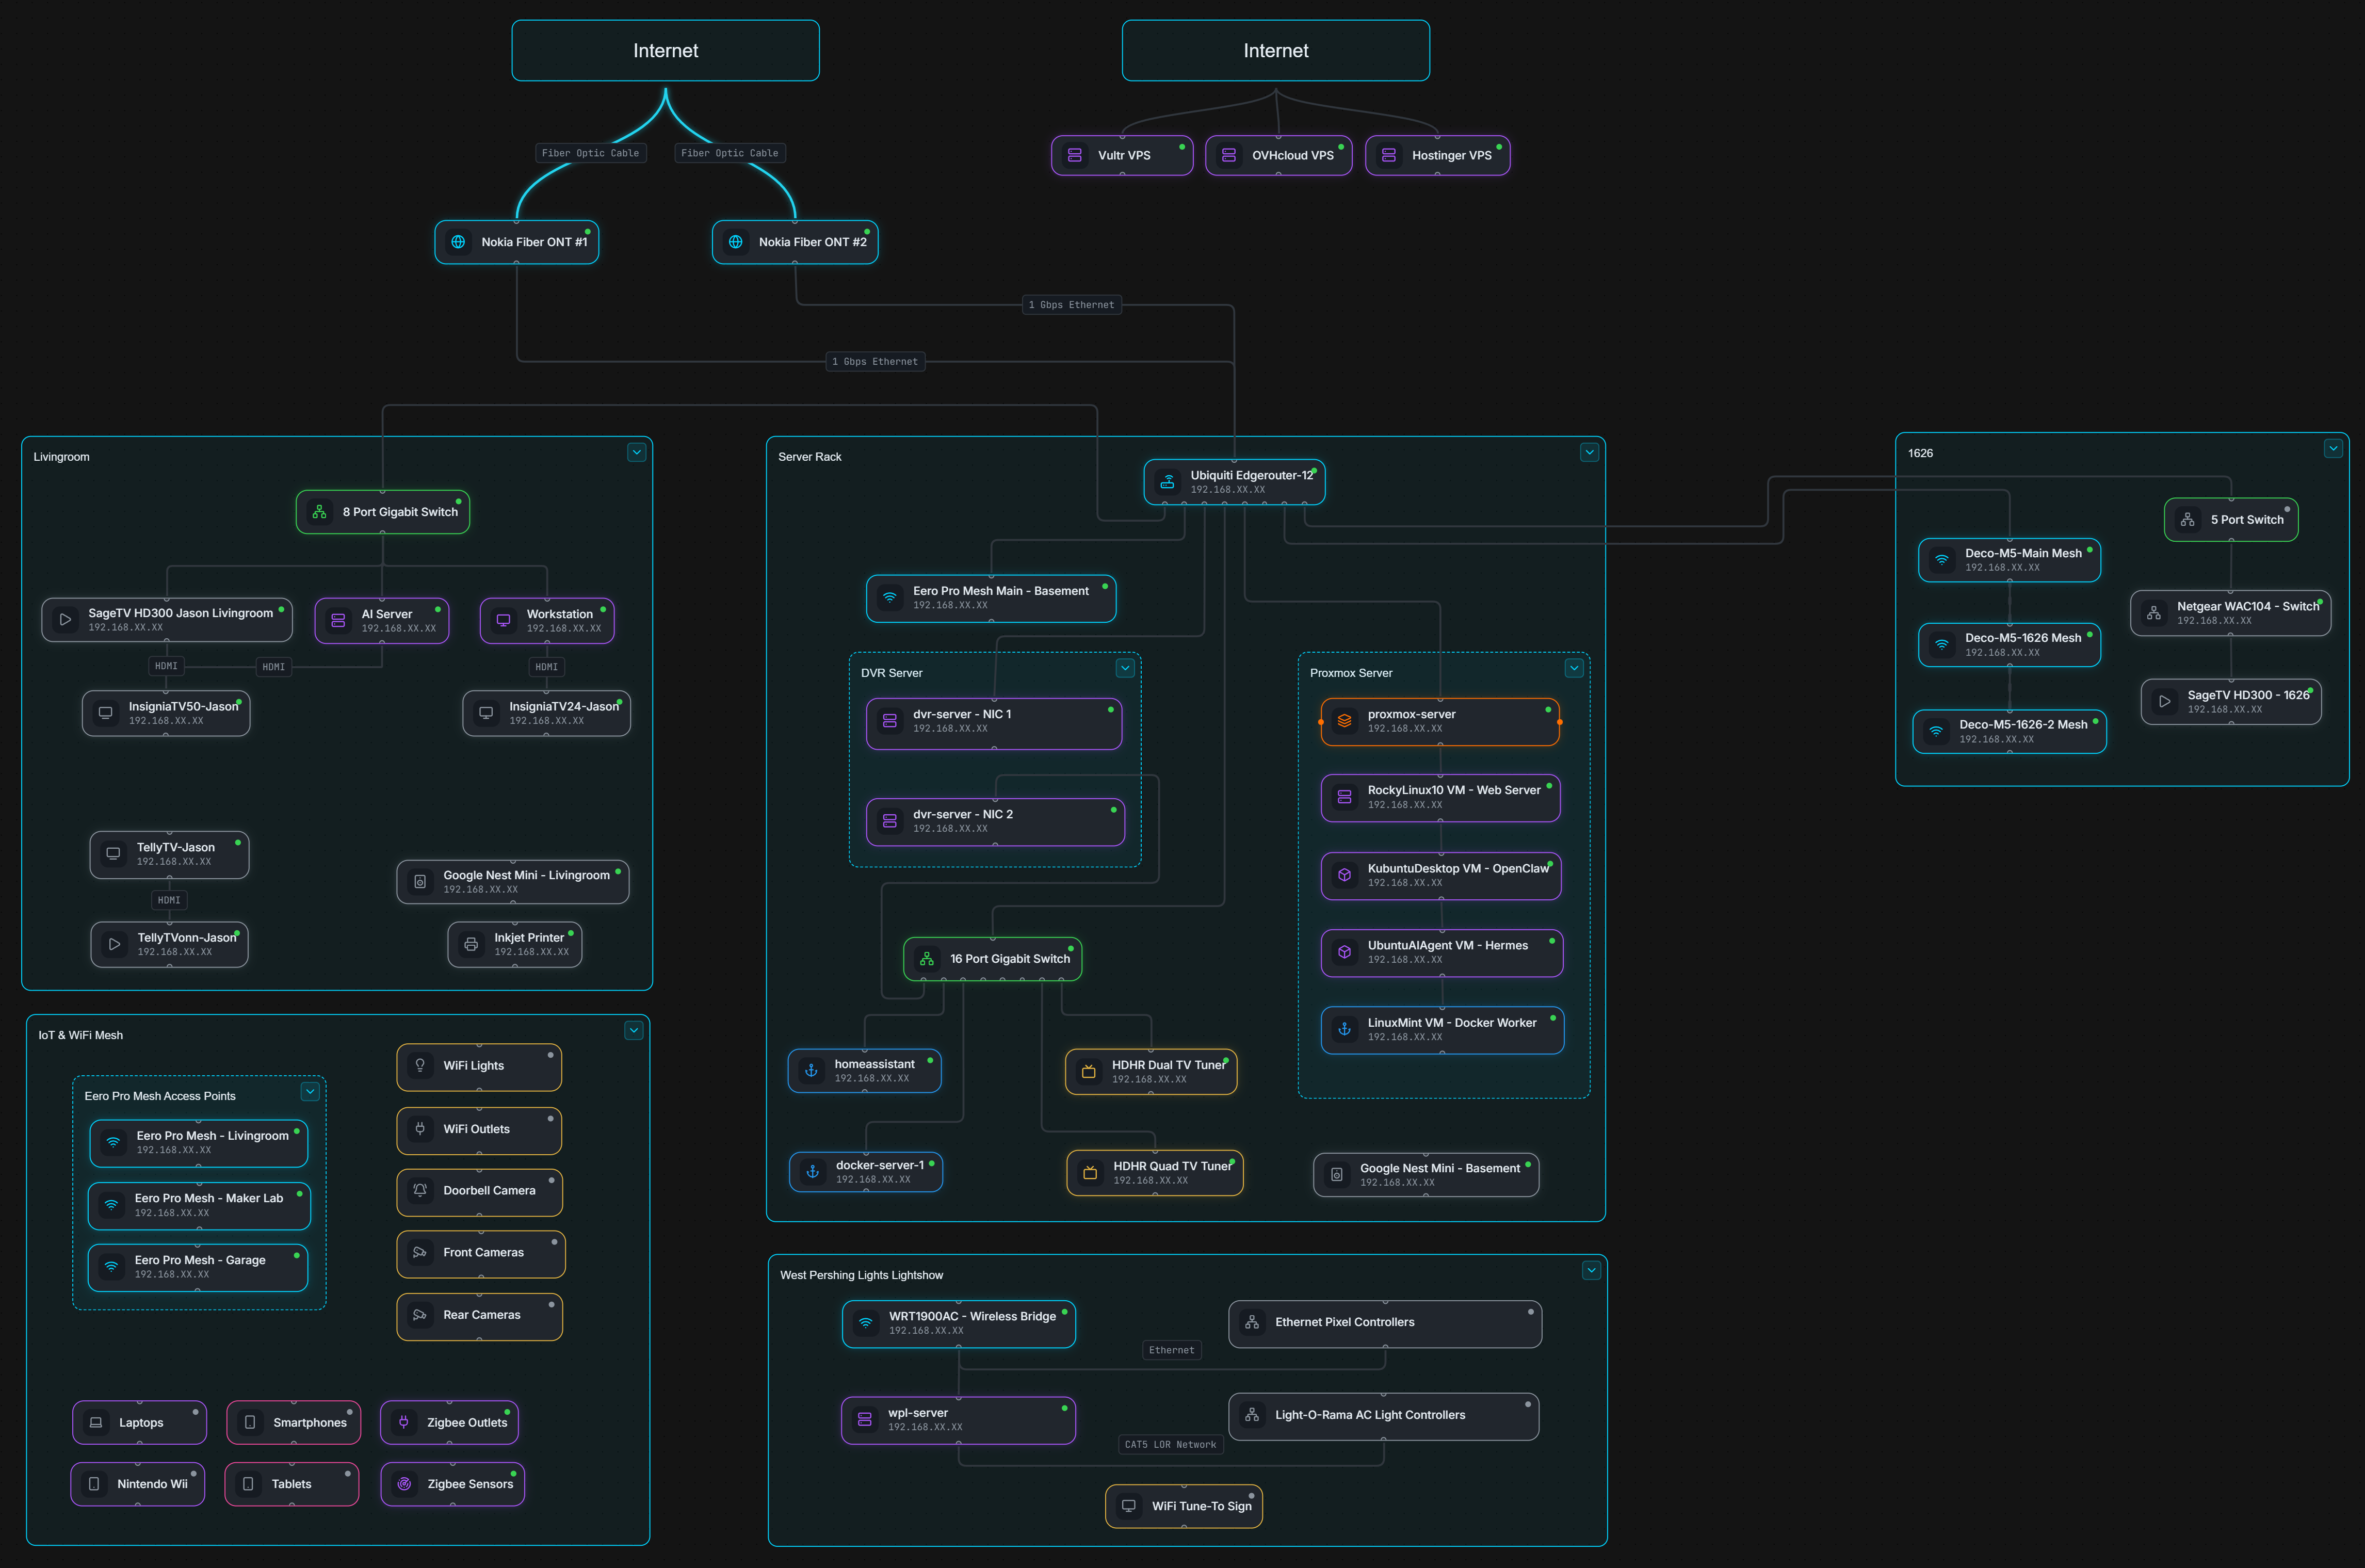Select the dvr-server - NIC 2 node
Screen dimensions: 2365x1568
pyautogui.click(x=995, y=822)
